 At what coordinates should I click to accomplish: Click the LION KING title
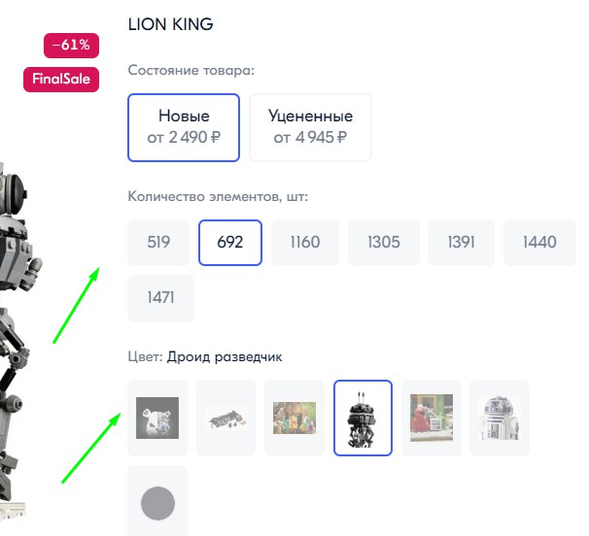[x=170, y=24]
